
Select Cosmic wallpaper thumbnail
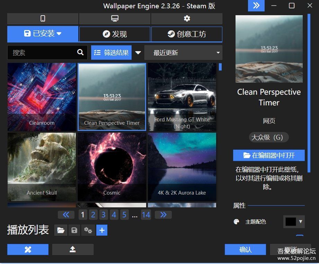[112, 167]
